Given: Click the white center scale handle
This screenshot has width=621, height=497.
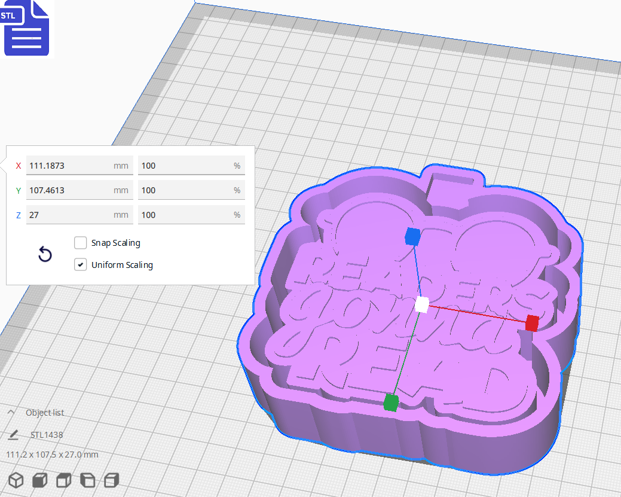Looking at the screenshot, I should tap(421, 306).
